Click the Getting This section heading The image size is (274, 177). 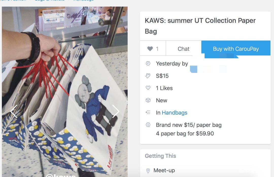(x=160, y=156)
